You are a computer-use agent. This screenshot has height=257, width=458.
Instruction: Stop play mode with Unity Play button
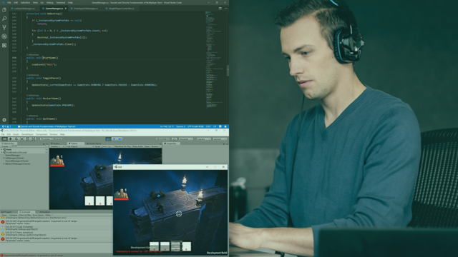108,139
